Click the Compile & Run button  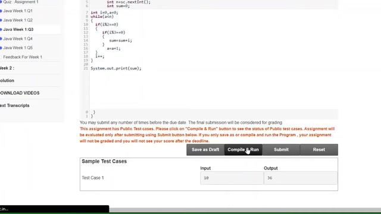243,150
